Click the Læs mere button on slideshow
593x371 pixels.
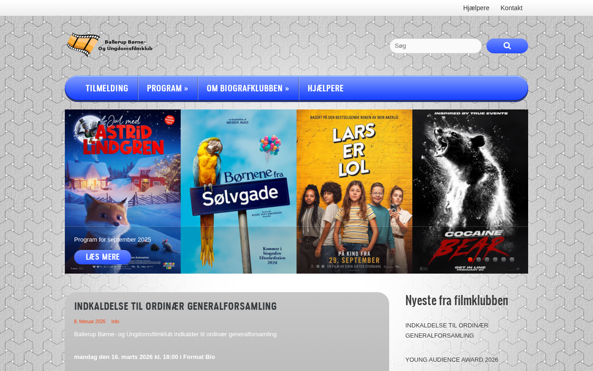click(x=103, y=257)
